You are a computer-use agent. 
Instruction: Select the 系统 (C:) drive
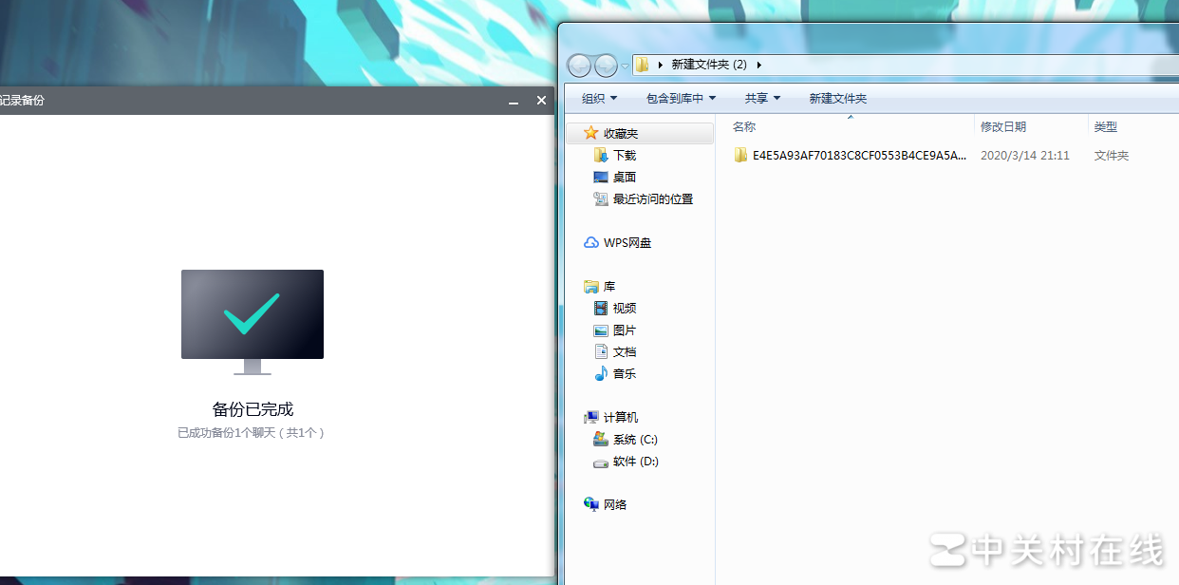click(x=634, y=440)
